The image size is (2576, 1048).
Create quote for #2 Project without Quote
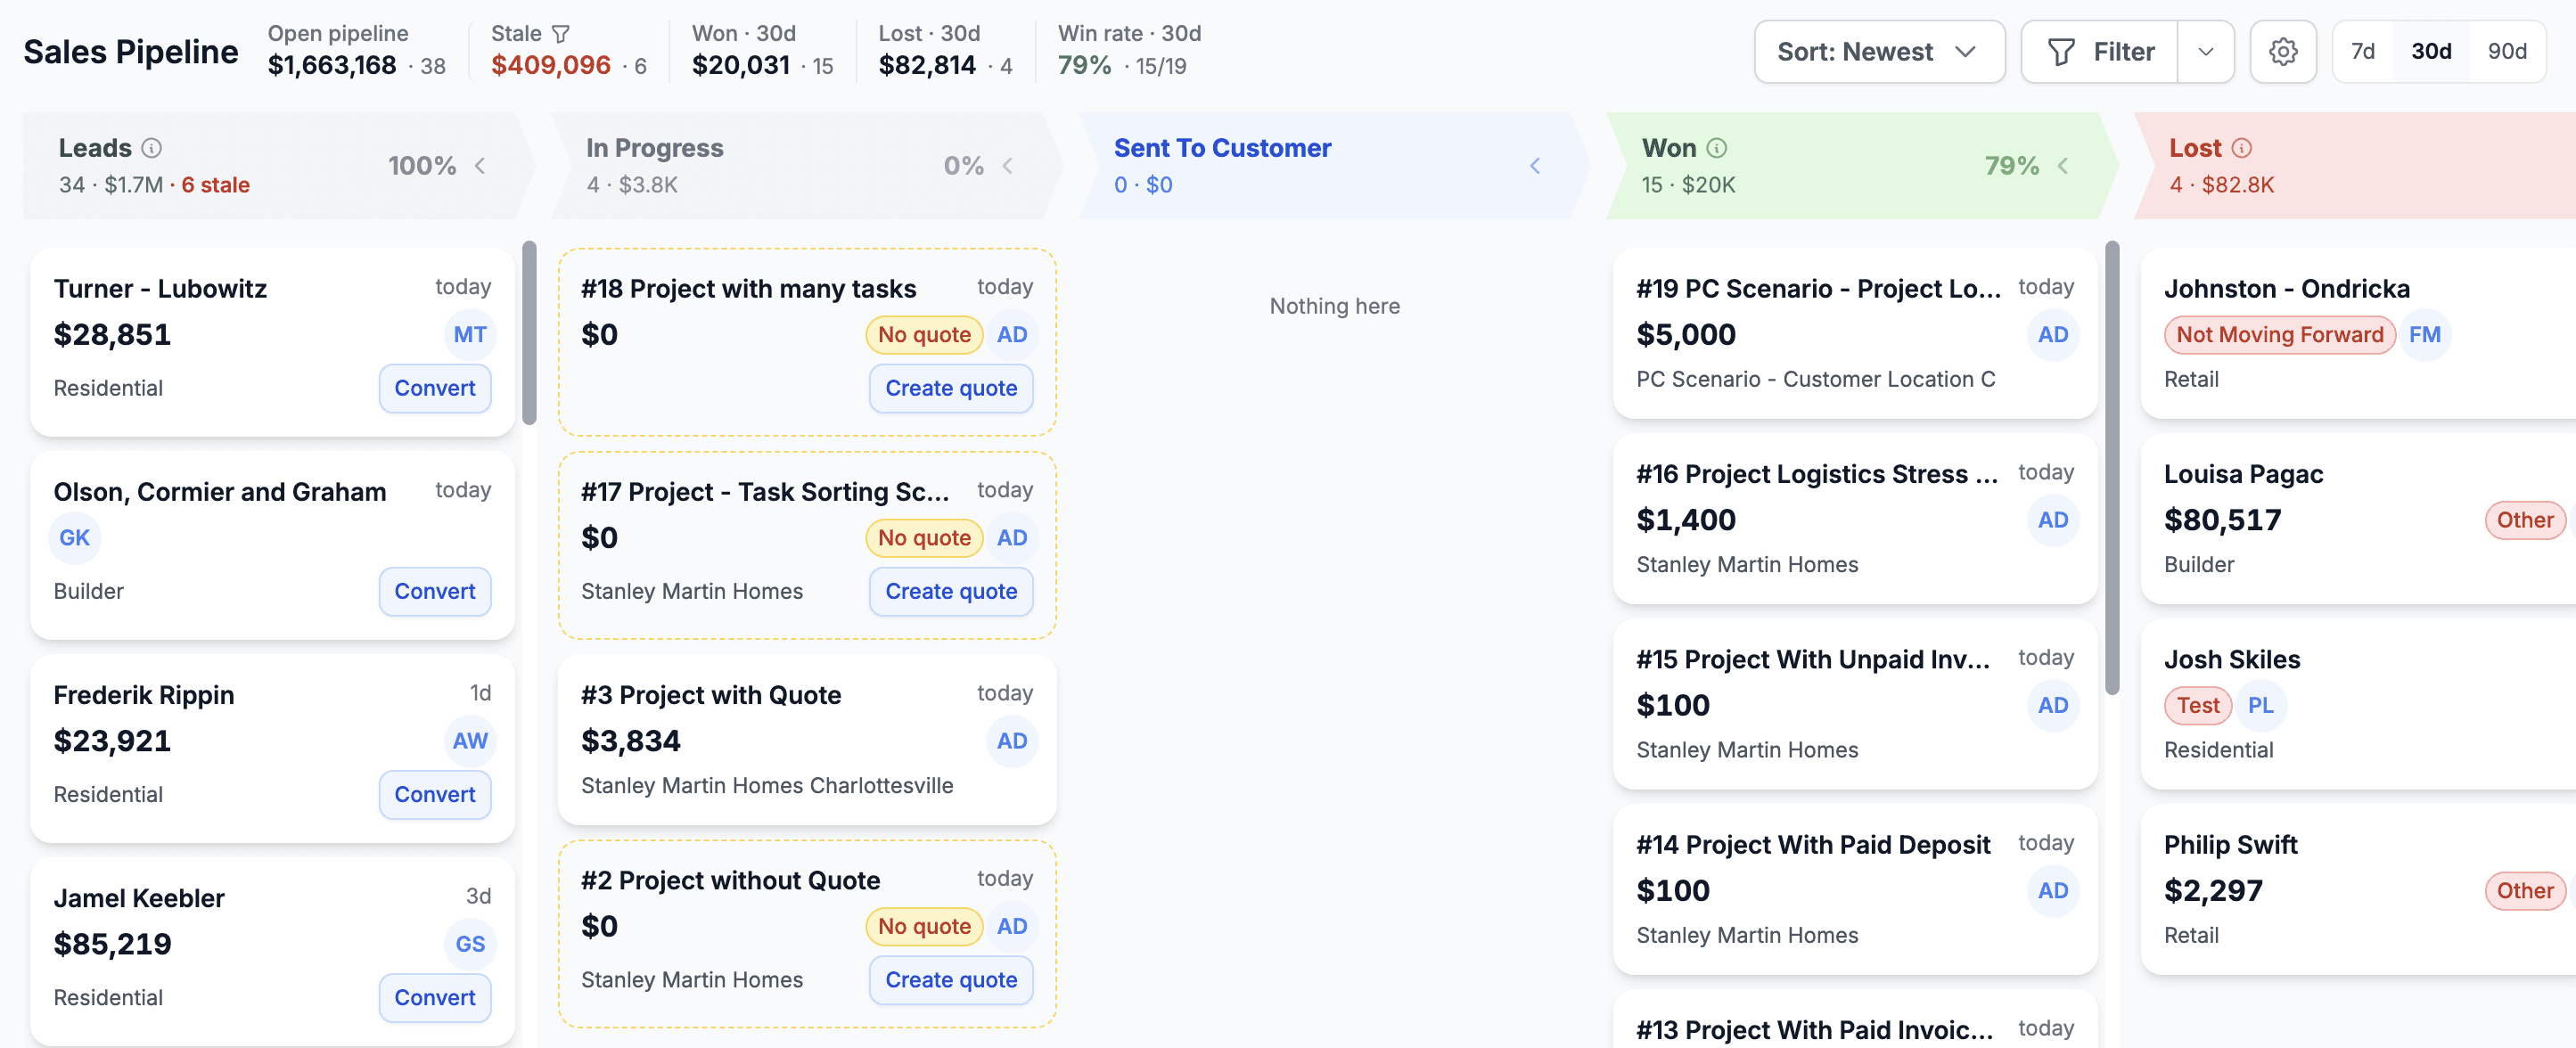(x=951, y=980)
